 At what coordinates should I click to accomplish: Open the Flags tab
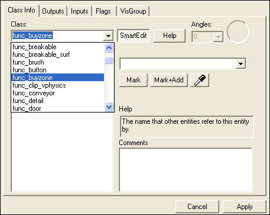[103, 11]
